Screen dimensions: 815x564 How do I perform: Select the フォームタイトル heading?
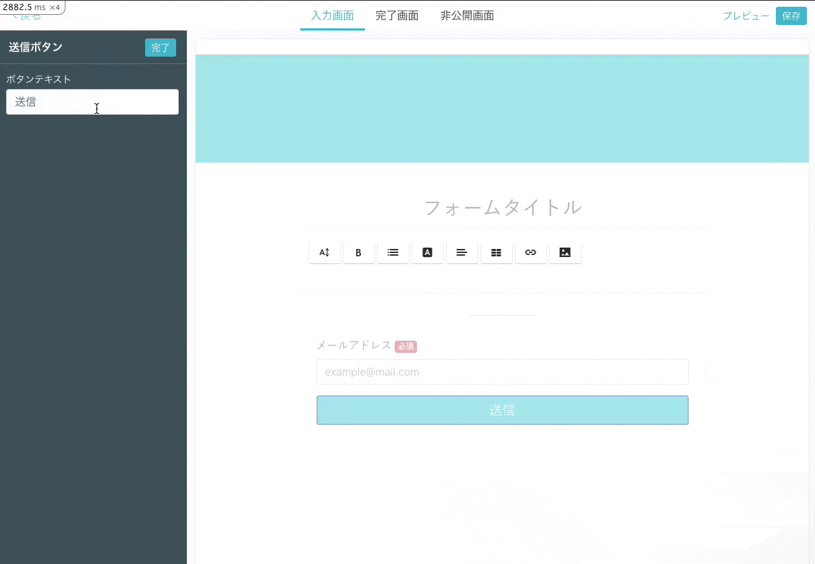[503, 207]
